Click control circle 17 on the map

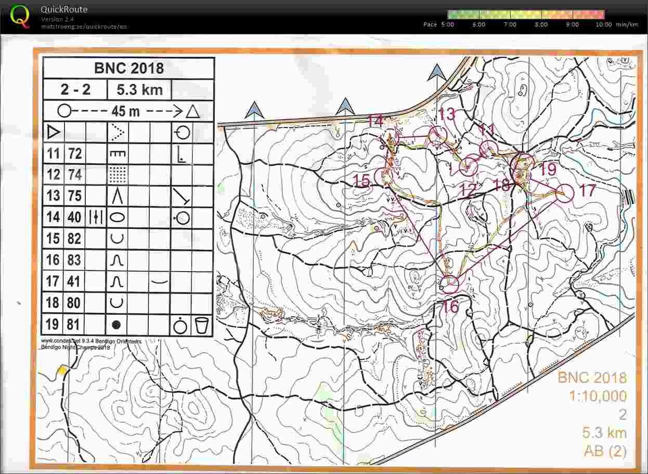click(565, 193)
